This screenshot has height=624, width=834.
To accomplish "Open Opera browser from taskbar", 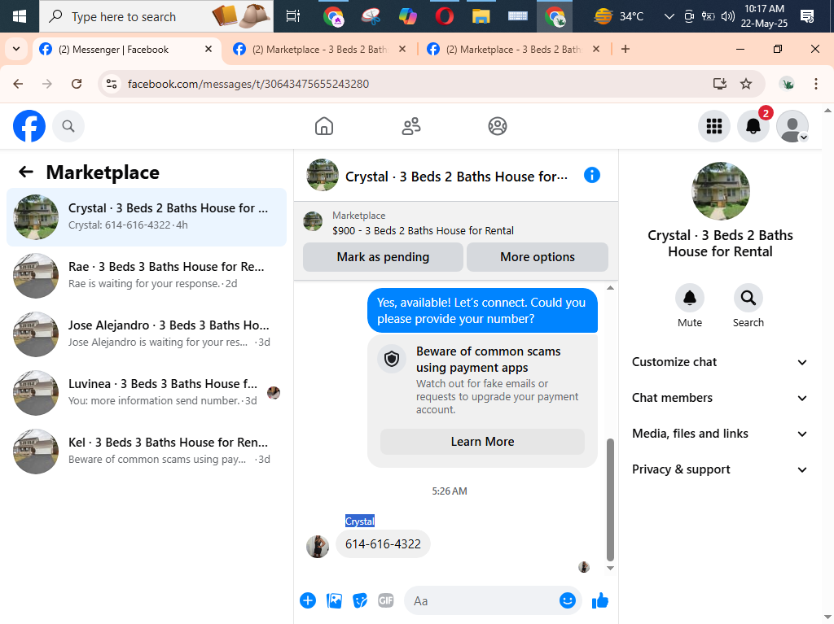I will [x=444, y=16].
